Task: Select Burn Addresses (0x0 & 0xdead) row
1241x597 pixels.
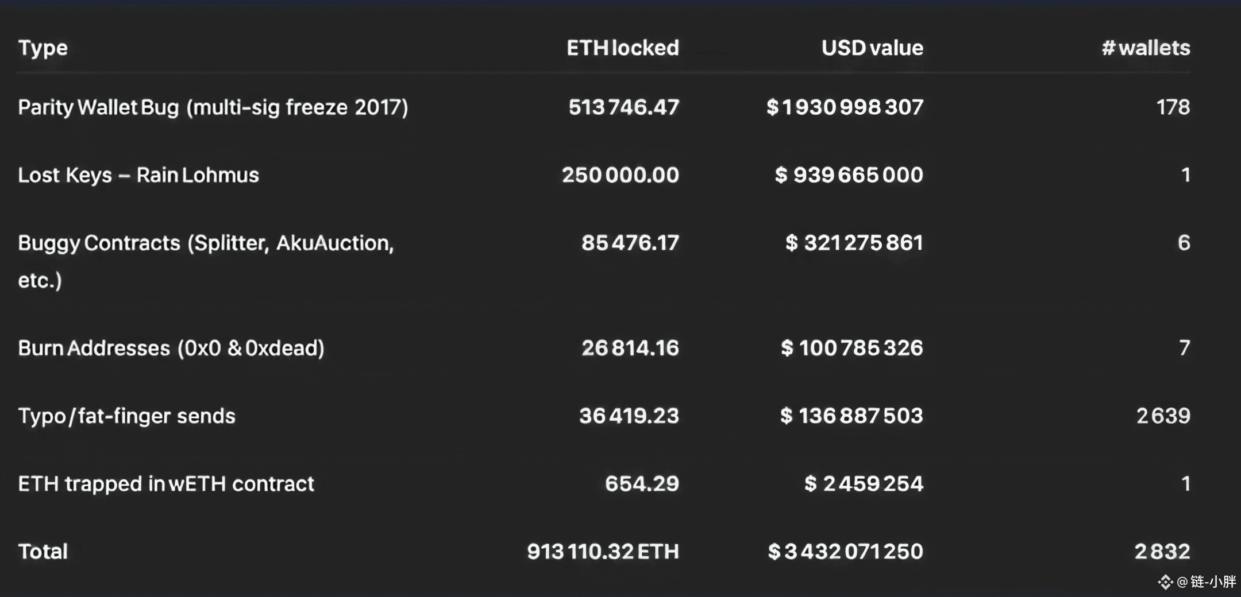Action: coord(171,348)
